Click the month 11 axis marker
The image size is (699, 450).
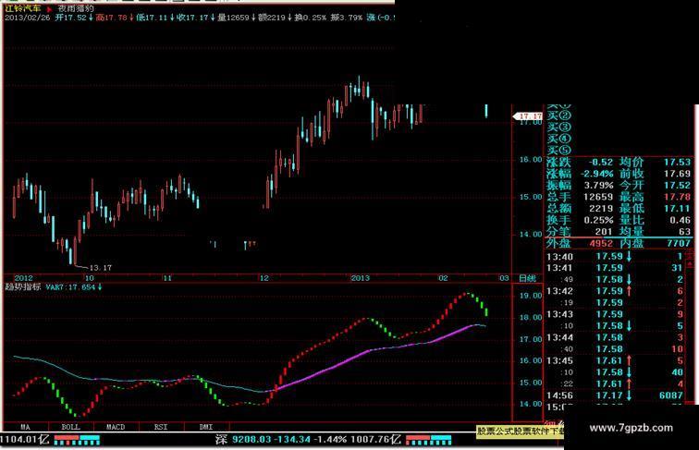[166, 278]
